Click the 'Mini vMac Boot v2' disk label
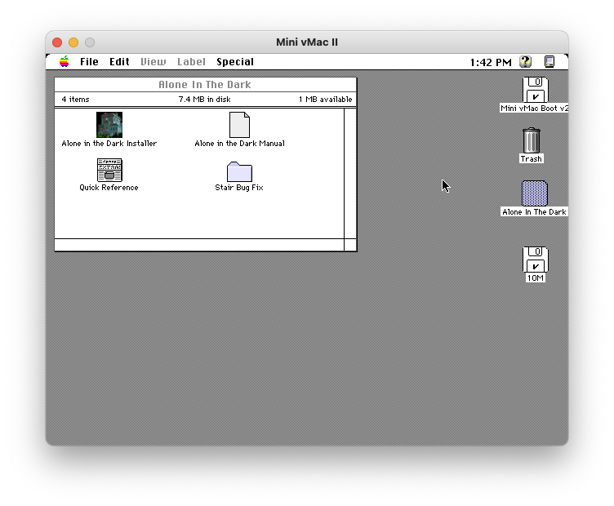Viewport: 614px width, 506px height. tap(534, 108)
